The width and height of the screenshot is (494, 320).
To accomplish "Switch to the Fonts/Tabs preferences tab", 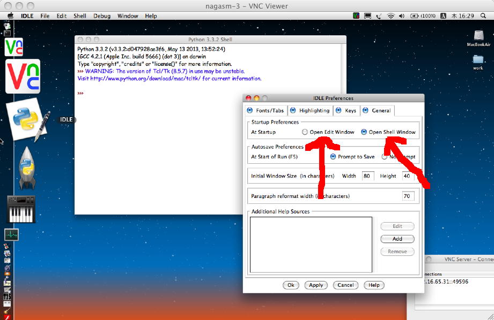I will [x=266, y=110].
